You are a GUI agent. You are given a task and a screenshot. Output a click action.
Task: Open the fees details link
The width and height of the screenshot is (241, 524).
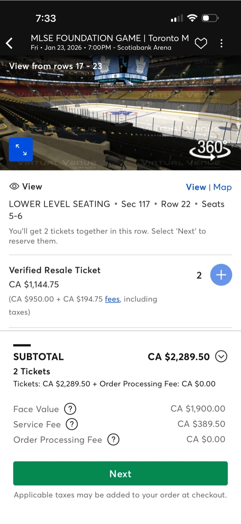pyautogui.click(x=112, y=299)
